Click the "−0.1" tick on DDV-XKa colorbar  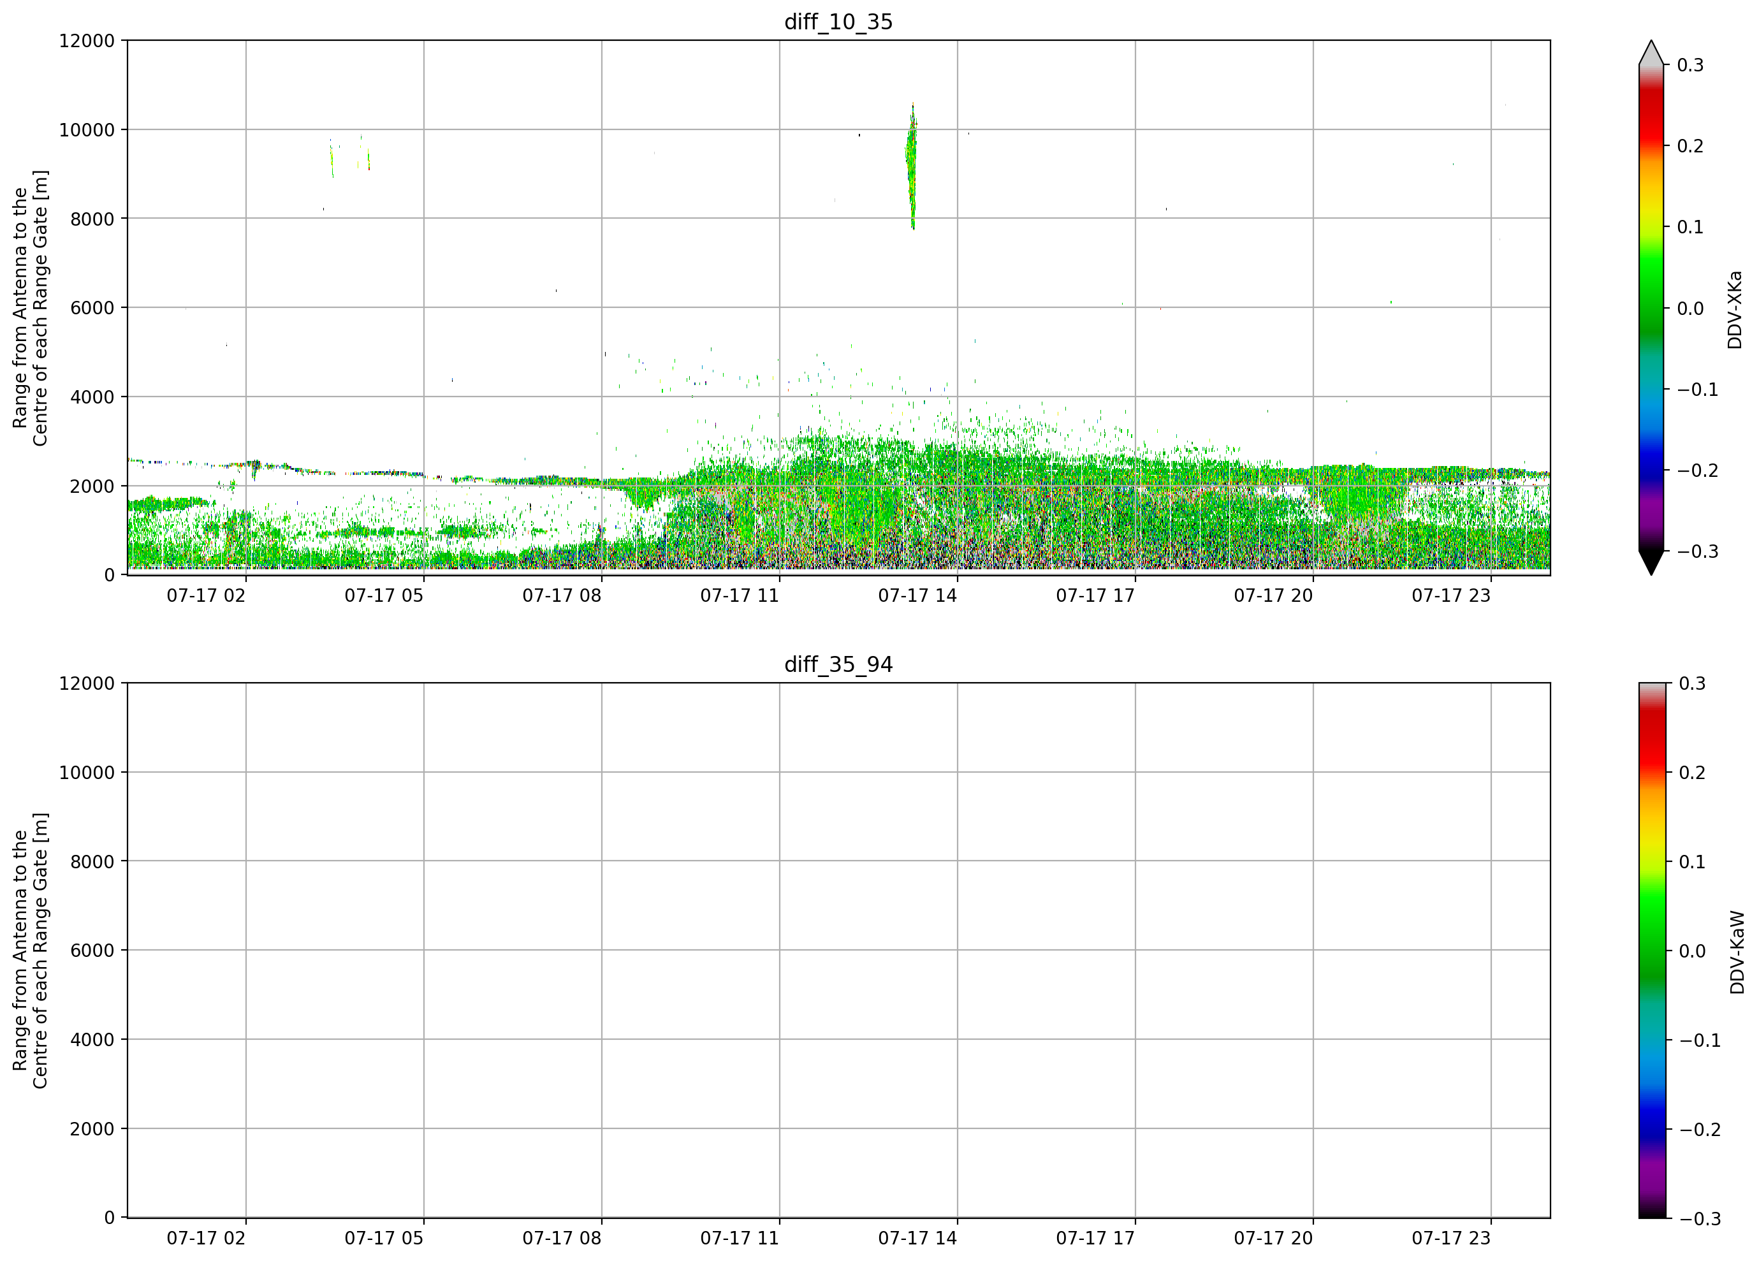(x=1698, y=390)
